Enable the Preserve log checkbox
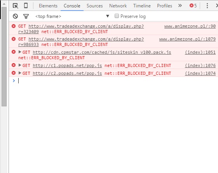This screenshot has width=218, height=173. pos(117,16)
